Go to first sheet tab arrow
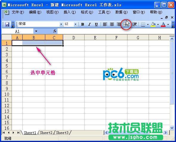This screenshot has width=176, height=142. 4,132
